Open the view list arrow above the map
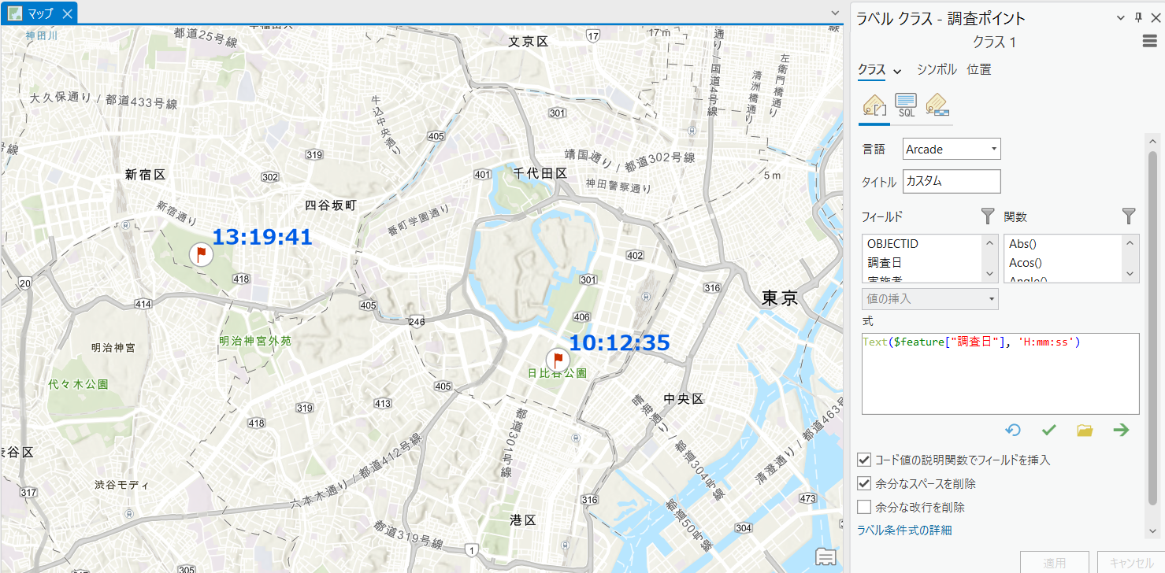 coord(836,13)
